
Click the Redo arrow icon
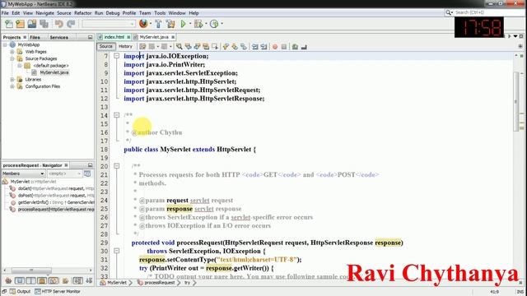click(71, 24)
